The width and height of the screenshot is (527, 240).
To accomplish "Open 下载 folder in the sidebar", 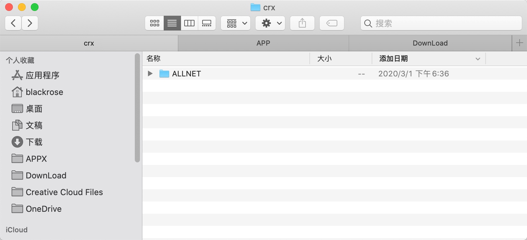I will (x=34, y=142).
